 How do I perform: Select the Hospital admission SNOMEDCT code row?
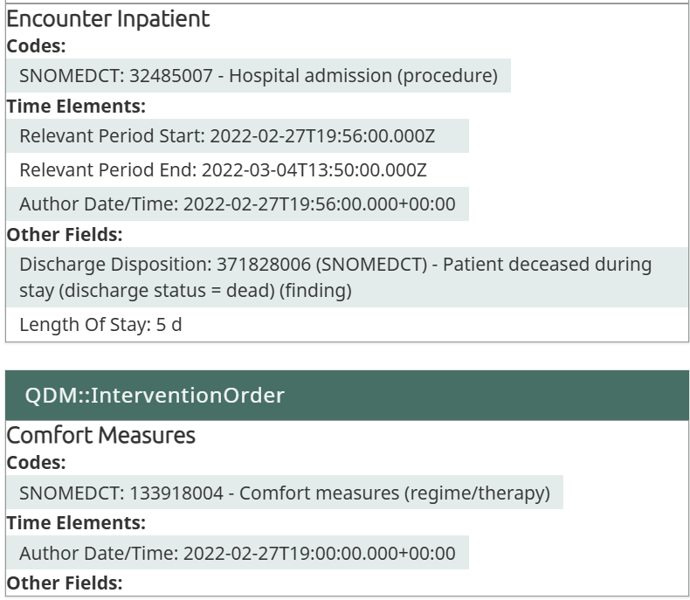pyautogui.click(x=259, y=76)
